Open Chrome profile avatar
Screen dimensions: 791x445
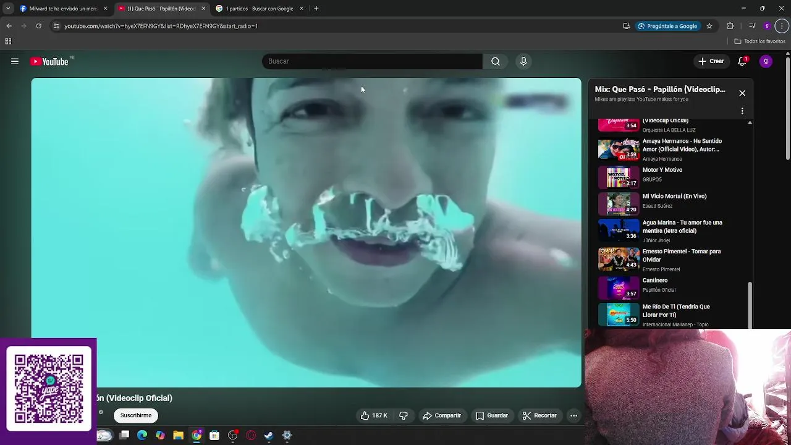click(x=767, y=26)
